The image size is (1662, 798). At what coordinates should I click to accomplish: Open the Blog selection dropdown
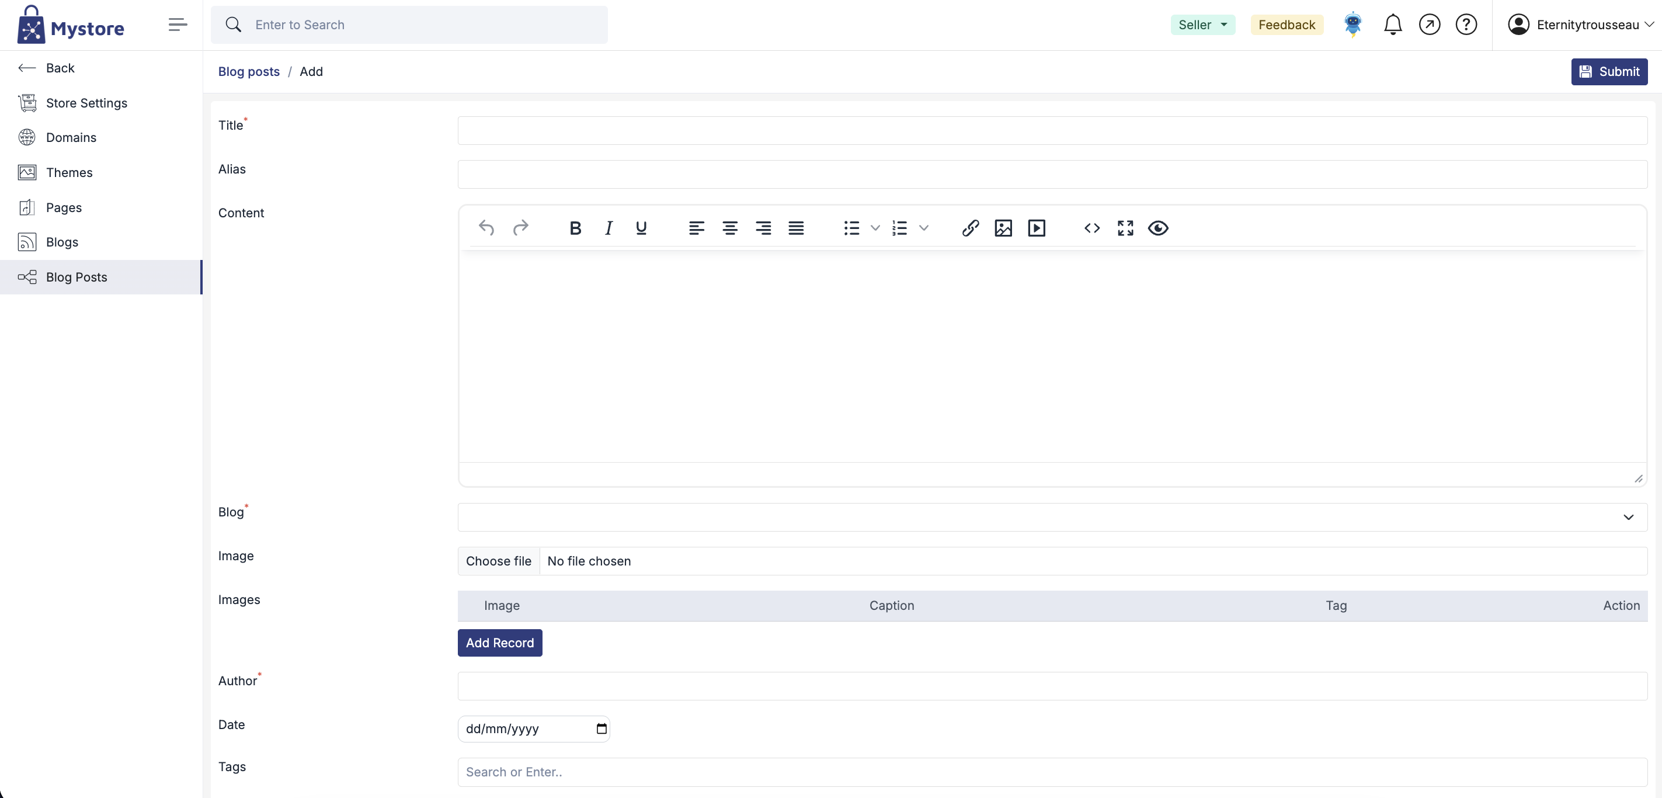pyautogui.click(x=1052, y=517)
